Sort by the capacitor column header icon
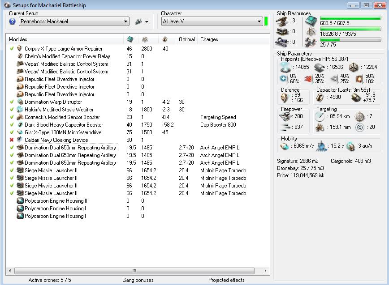This screenshot has width=389, height=285. pos(165,39)
